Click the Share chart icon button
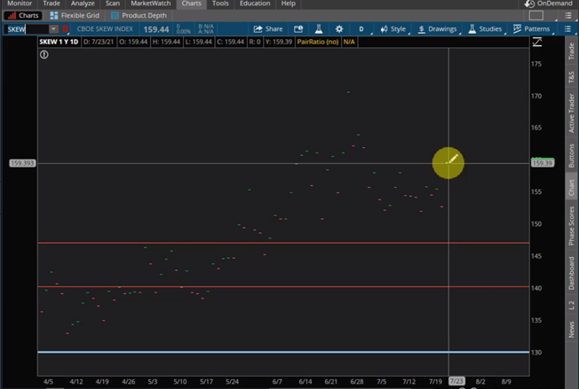This screenshot has width=579, height=389. 268,29
